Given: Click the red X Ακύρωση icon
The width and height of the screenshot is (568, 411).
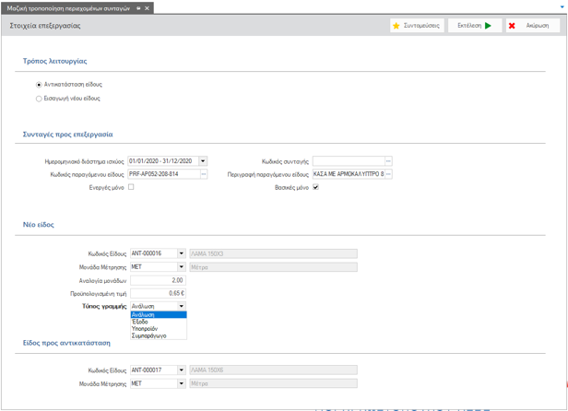Looking at the screenshot, I should point(512,26).
